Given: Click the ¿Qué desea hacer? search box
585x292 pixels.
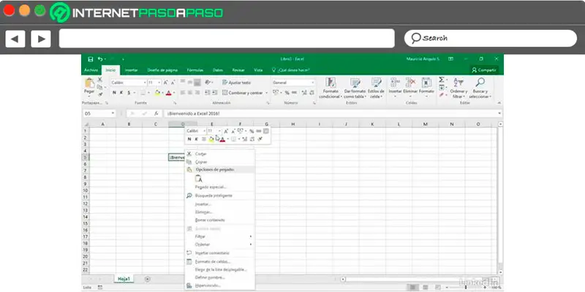Looking at the screenshot, I should point(290,70).
